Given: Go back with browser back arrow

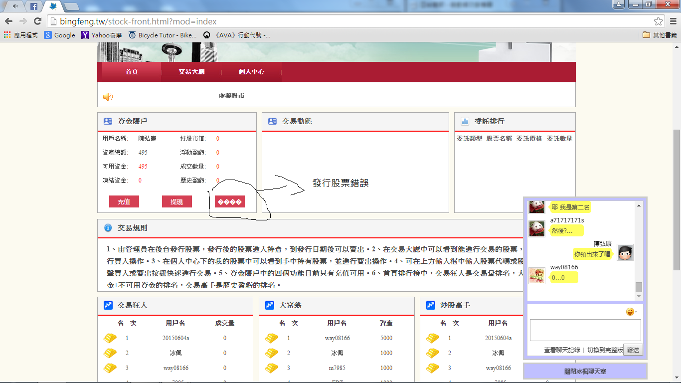Looking at the screenshot, I should (x=8, y=21).
